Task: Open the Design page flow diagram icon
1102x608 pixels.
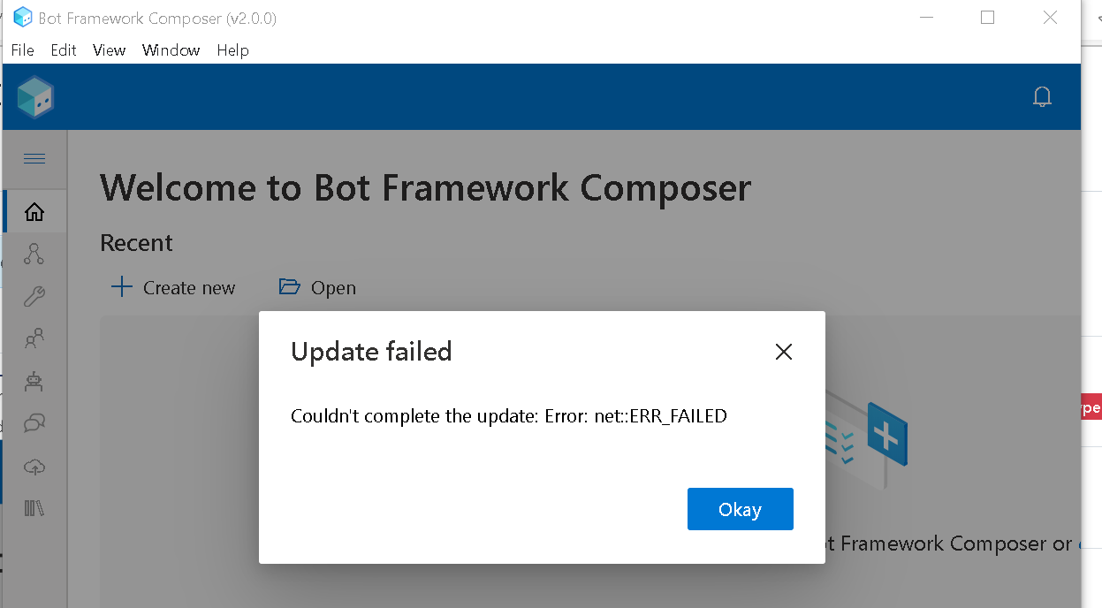Action: tap(34, 254)
